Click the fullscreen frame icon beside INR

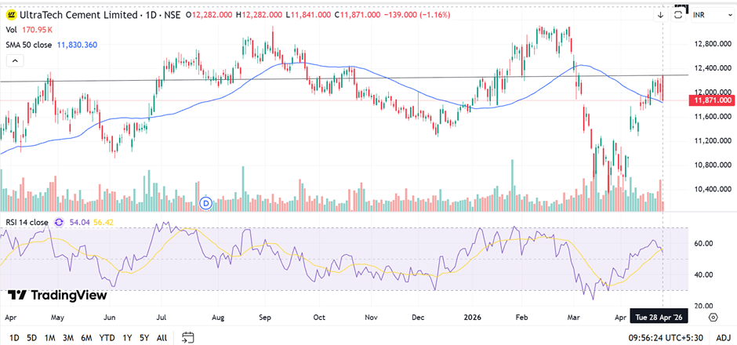tap(678, 14)
